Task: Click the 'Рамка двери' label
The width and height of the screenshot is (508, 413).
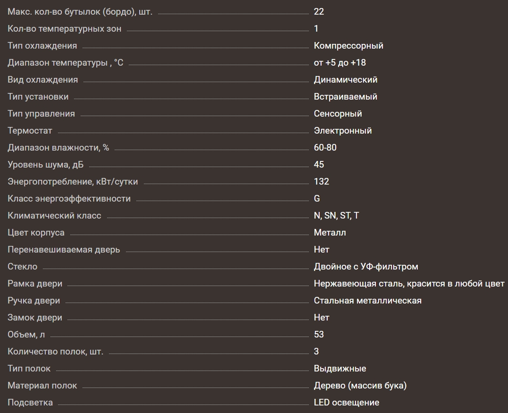Action: tap(35, 284)
